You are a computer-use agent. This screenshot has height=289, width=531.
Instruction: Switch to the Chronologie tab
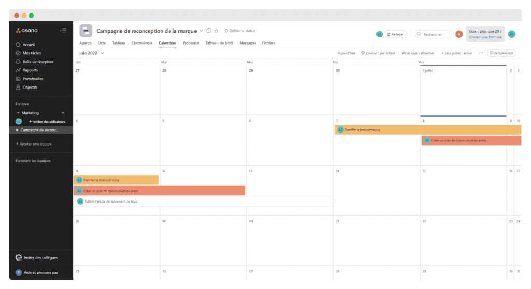(142, 43)
